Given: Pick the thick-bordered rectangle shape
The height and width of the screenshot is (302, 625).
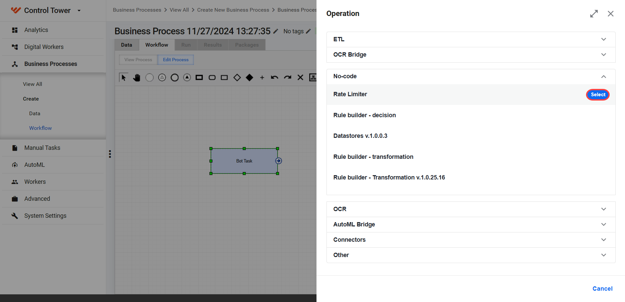Looking at the screenshot, I should 199,78.
